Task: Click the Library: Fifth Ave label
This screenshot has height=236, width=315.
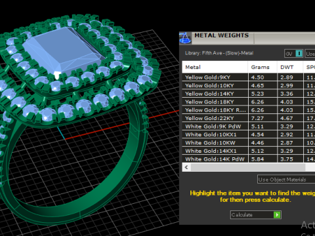Action: click(219, 53)
